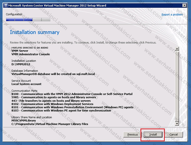Image resolution: width=191 pixels, height=145 pixels.
Task: Click the port 5985 agents line
Action: [54, 97]
